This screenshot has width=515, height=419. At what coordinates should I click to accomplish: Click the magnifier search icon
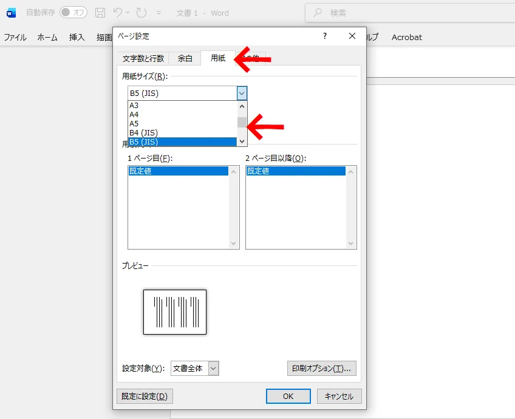(x=318, y=13)
